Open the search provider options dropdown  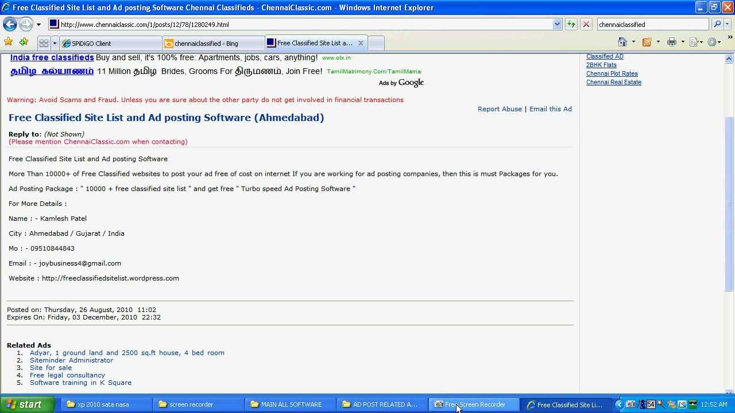point(728,24)
